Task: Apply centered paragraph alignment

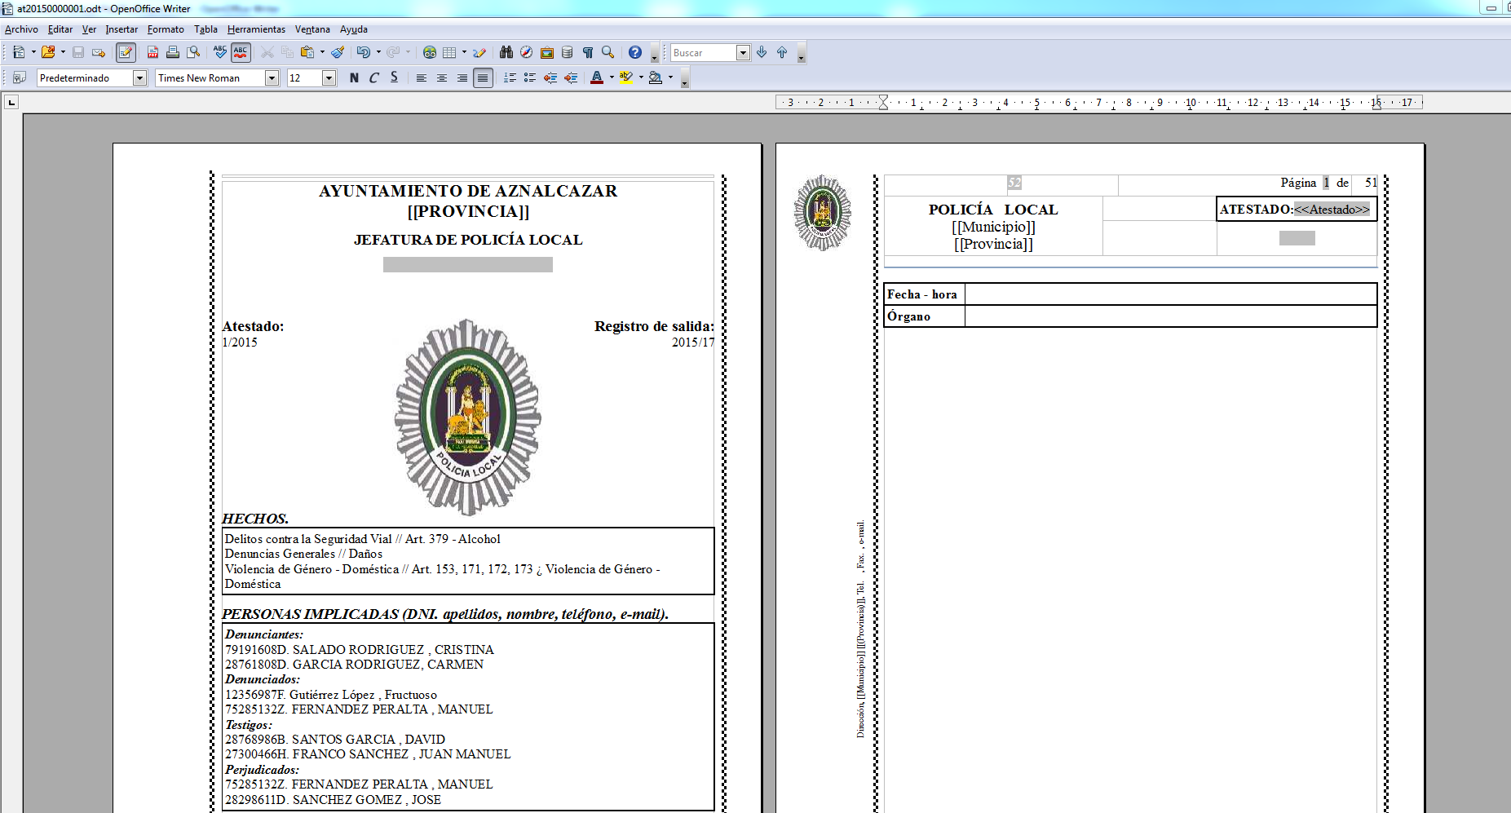Action: [x=441, y=78]
